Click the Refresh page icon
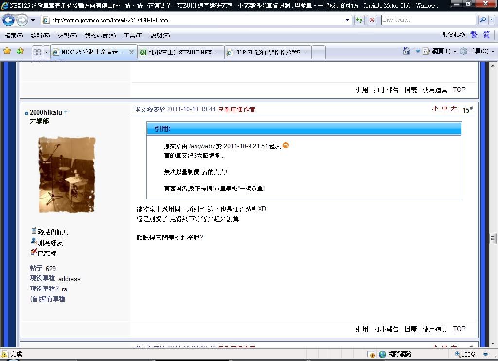This screenshot has height=361, width=498. coord(359,20)
